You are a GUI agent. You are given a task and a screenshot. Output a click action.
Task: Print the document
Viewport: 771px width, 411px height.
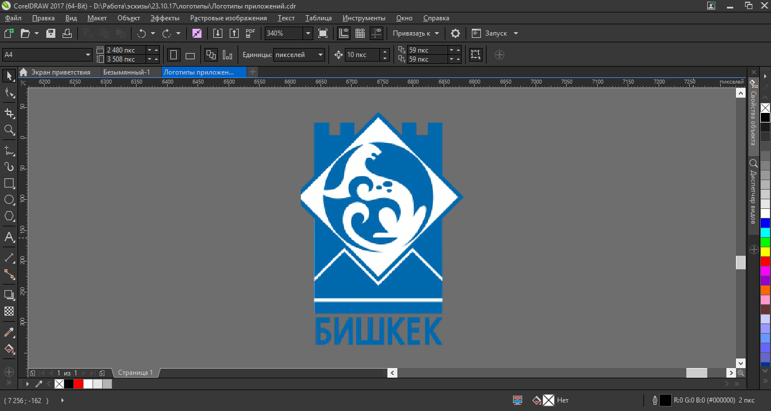pyautogui.click(x=67, y=33)
